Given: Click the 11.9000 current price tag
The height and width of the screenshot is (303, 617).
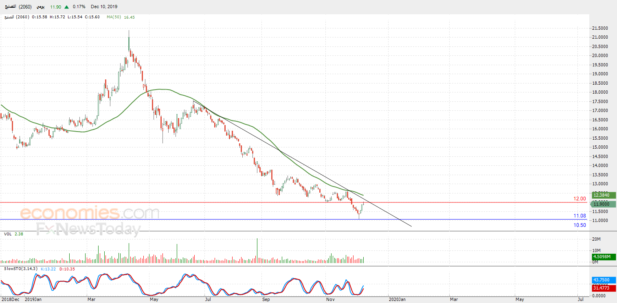Looking at the screenshot, I should pos(603,204).
